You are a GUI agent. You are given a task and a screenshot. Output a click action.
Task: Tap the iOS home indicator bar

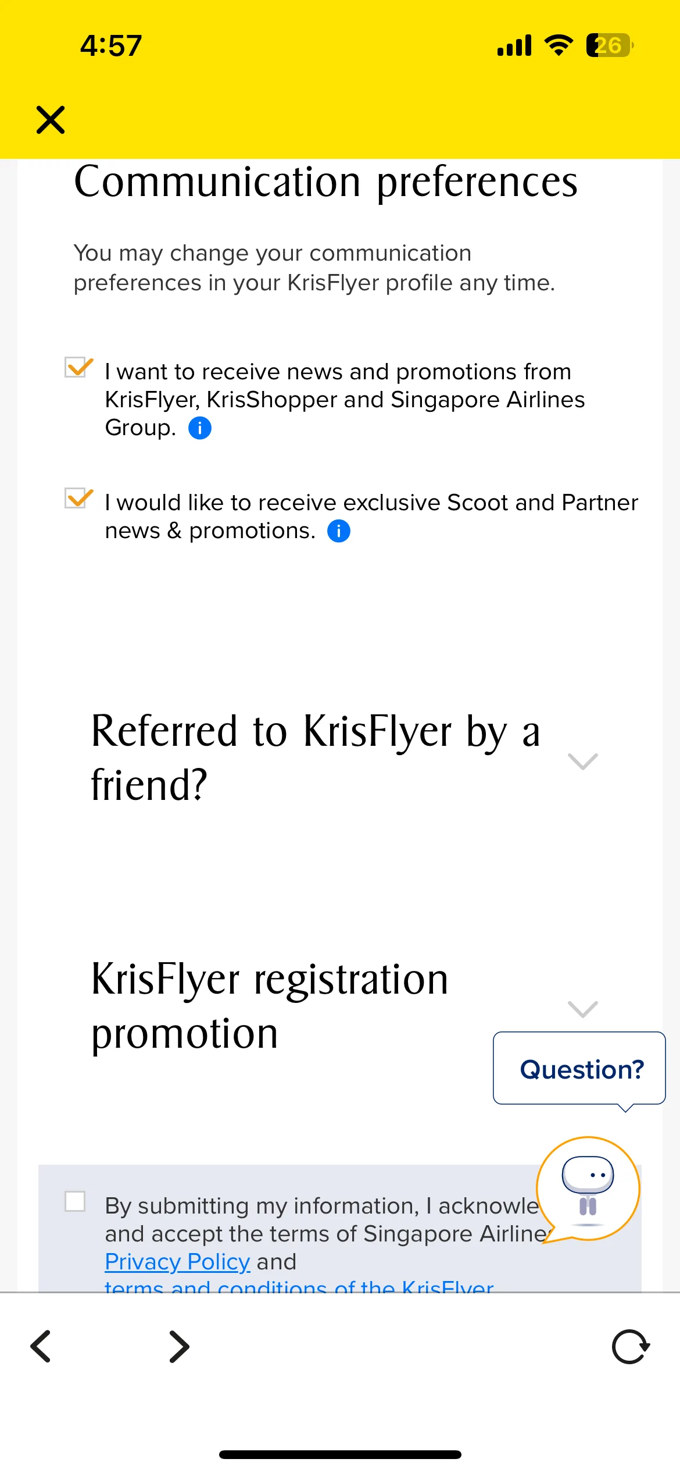click(x=340, y=1454)
